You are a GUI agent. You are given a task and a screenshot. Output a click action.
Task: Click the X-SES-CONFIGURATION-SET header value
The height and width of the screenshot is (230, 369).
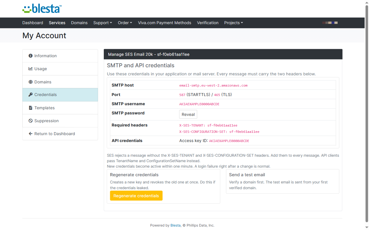[x=219, y=132]
